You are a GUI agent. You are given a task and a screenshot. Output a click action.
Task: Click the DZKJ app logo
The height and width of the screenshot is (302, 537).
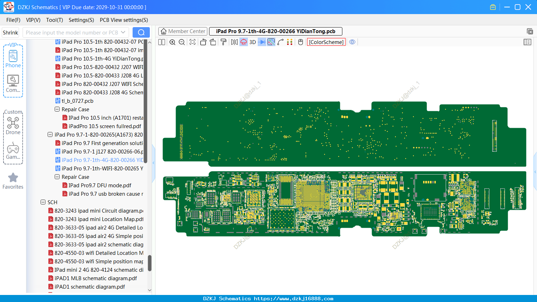8,7
